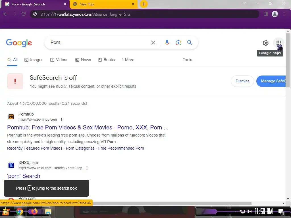Toggle the browser side panel
The image size is (291, 218).
point(266,14)
